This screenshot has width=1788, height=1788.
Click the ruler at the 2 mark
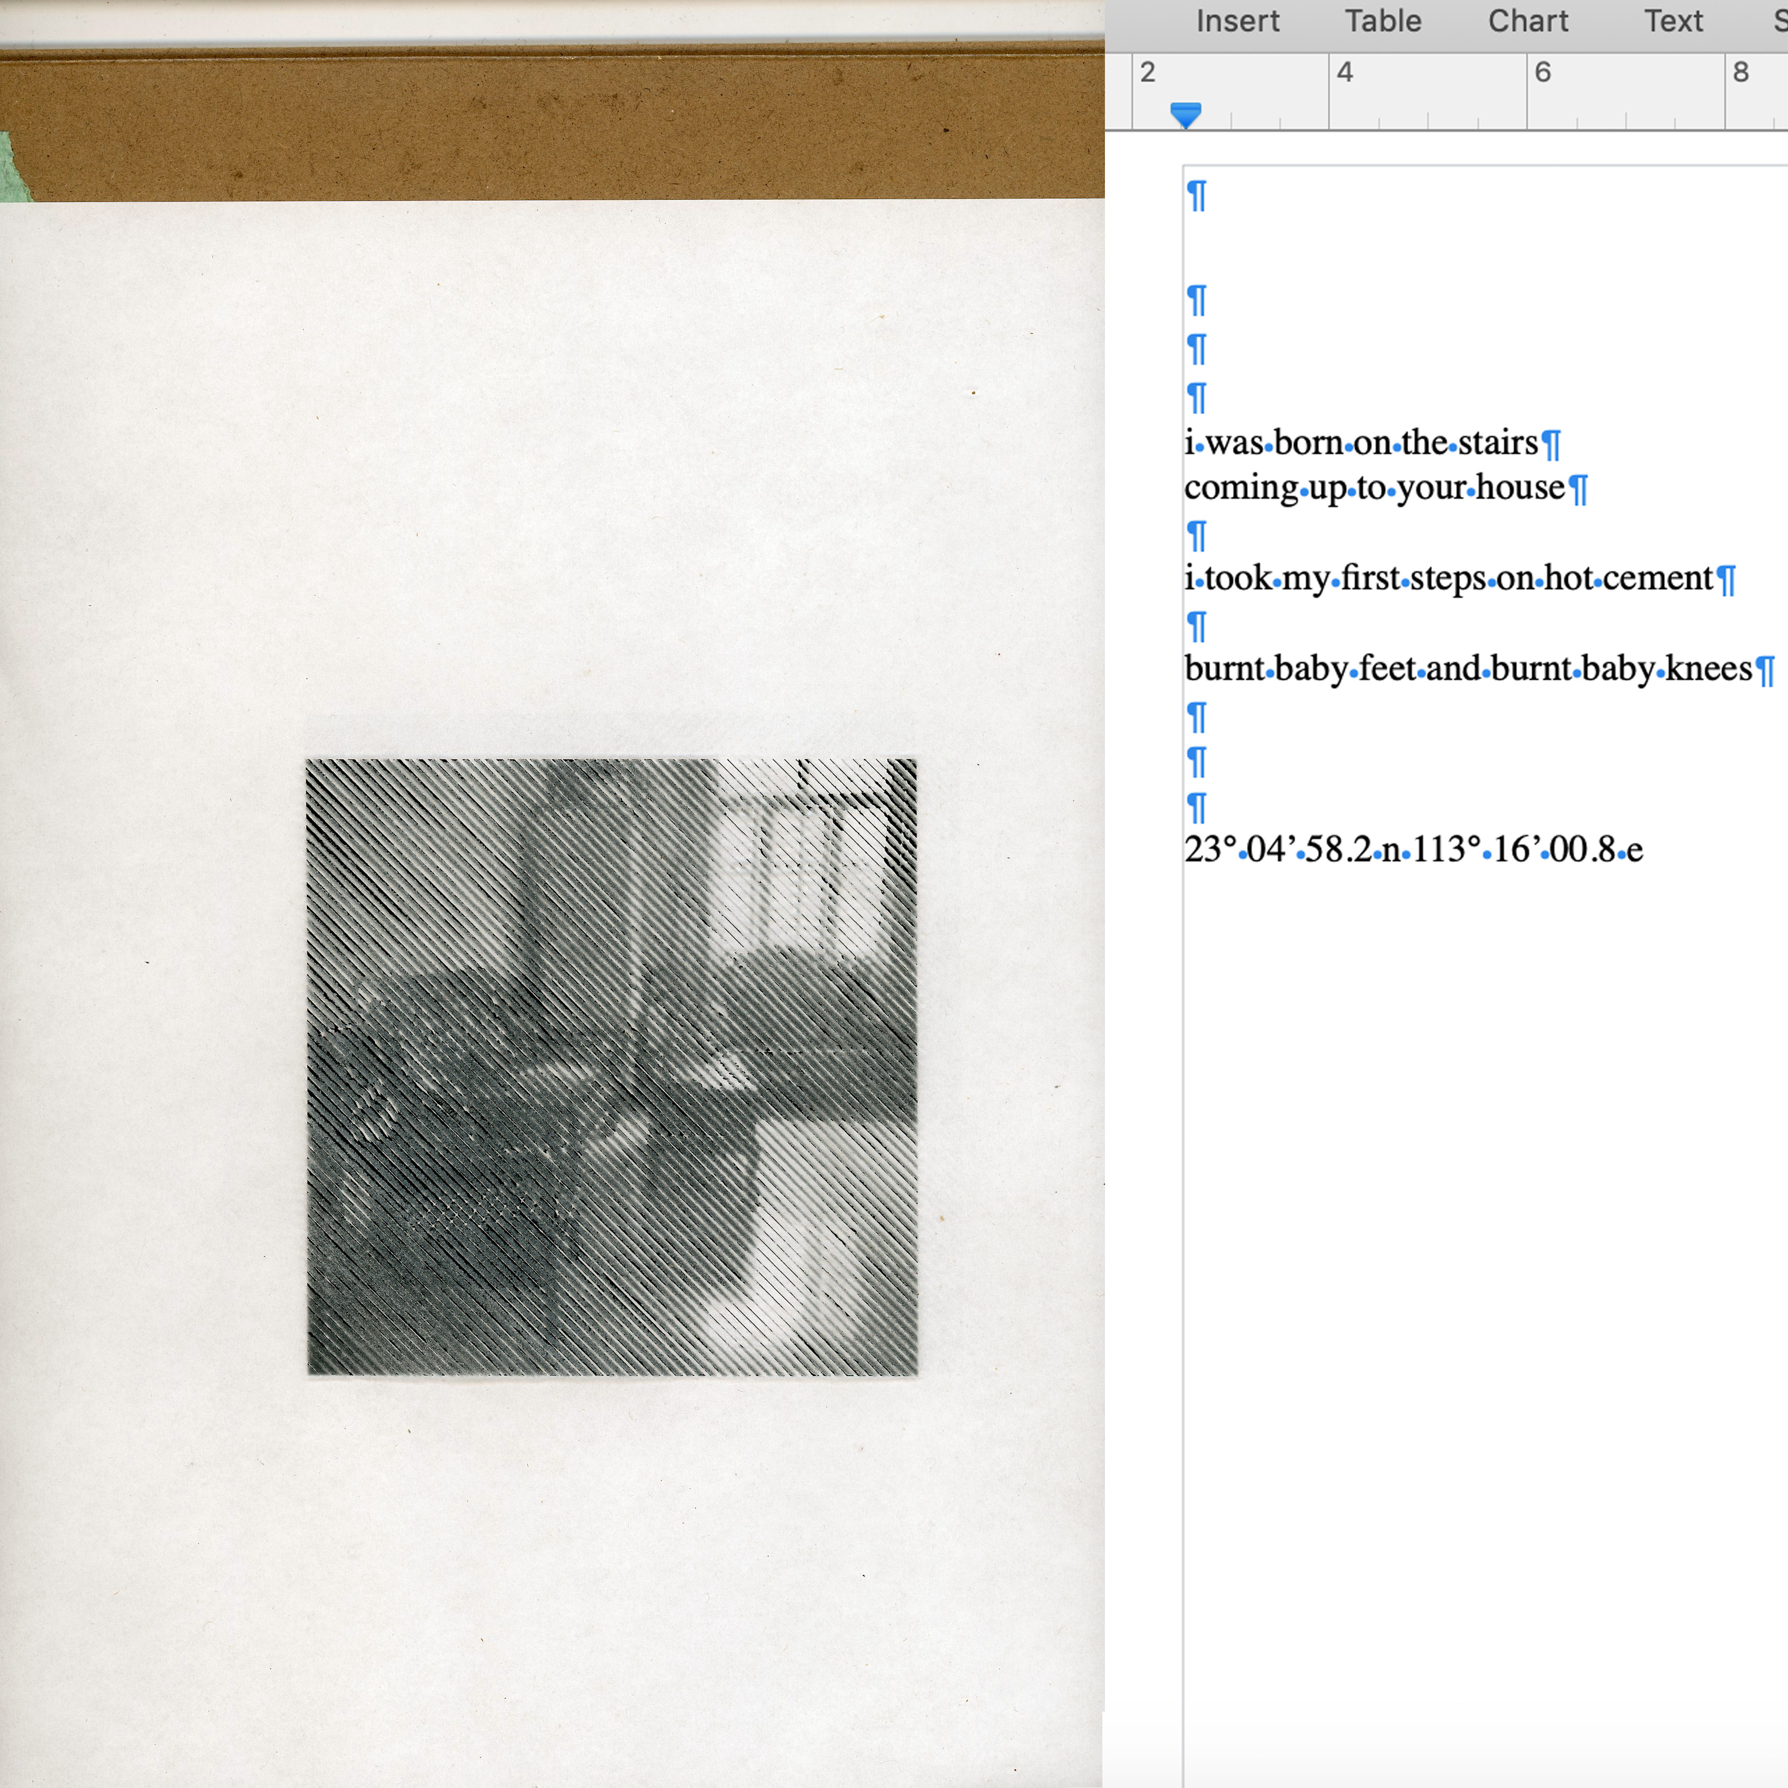click(1148, 72)
